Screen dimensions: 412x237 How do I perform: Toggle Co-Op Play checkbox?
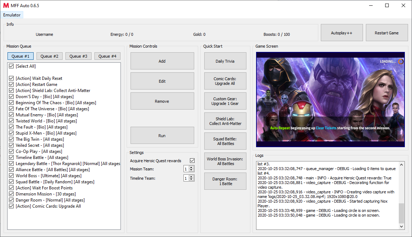point(11,151)
